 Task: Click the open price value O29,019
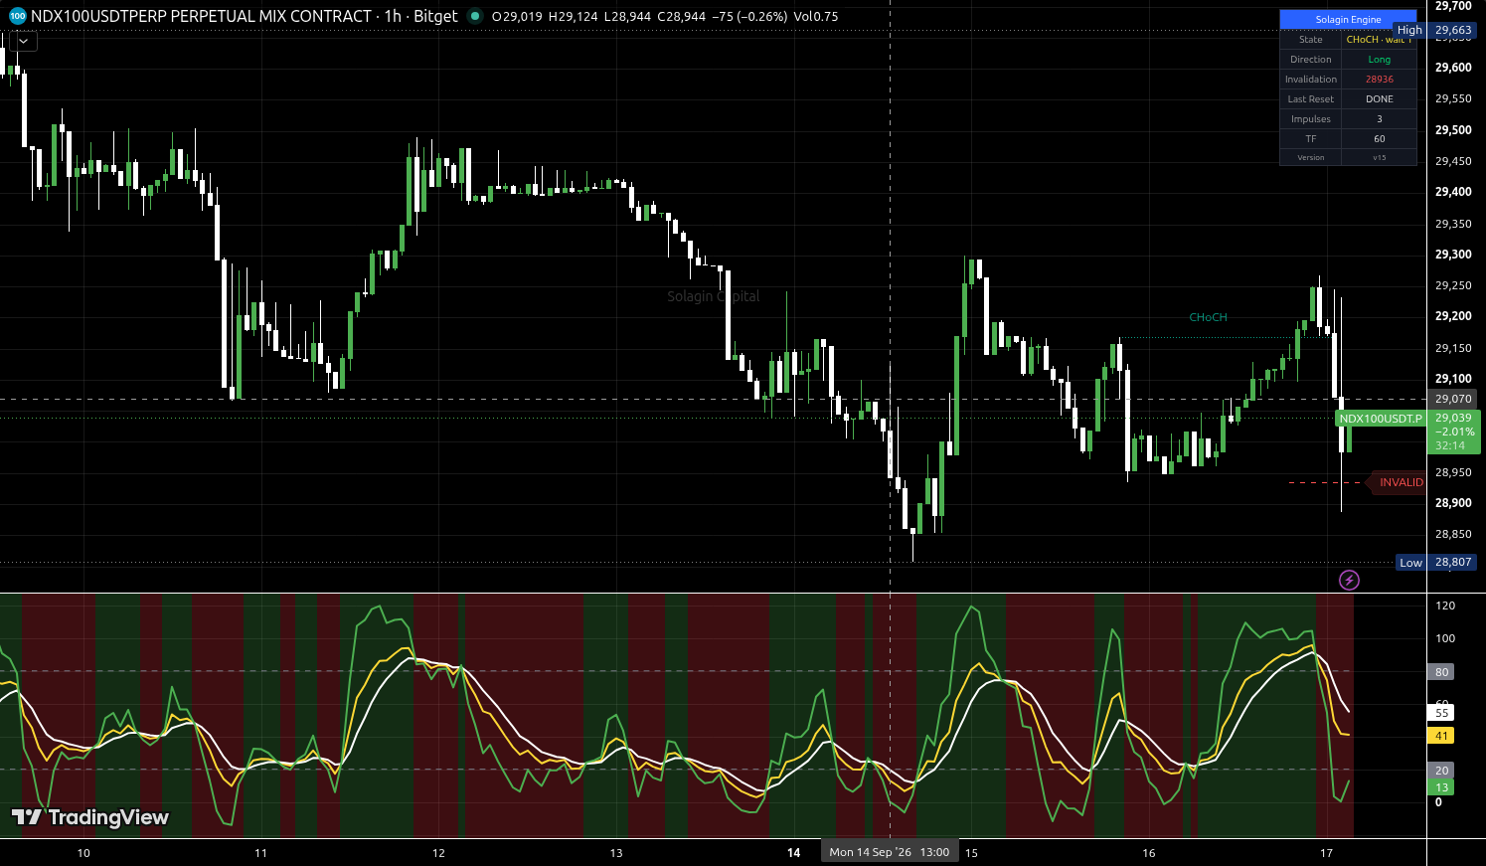coord(518,16)
